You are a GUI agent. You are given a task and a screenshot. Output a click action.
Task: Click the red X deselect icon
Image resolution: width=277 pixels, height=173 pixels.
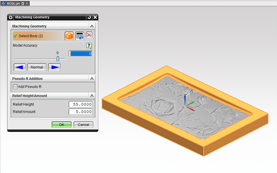[x=89, y=35]
